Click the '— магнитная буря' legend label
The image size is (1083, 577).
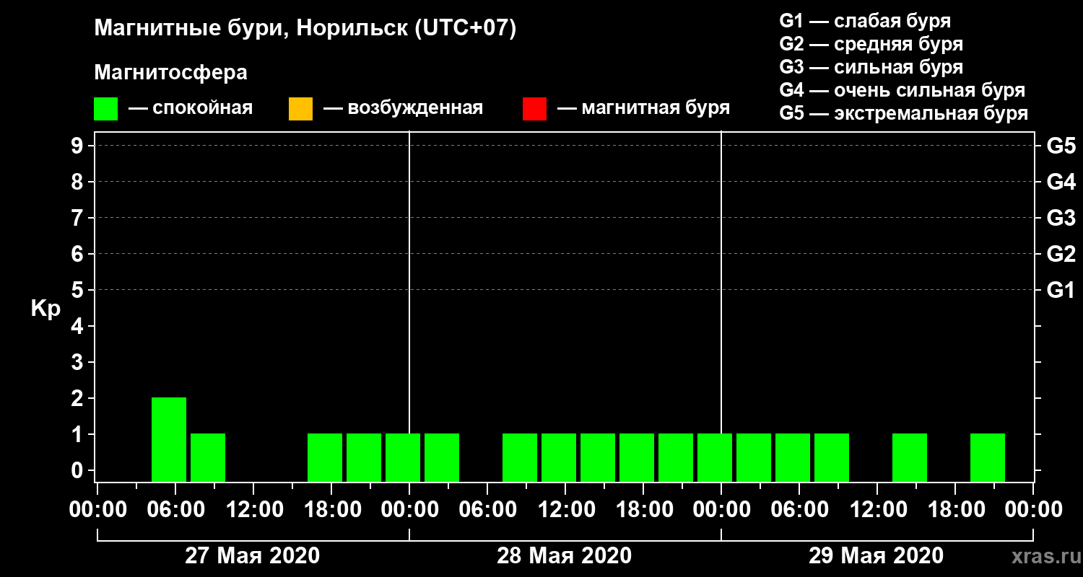click(644, 108)
